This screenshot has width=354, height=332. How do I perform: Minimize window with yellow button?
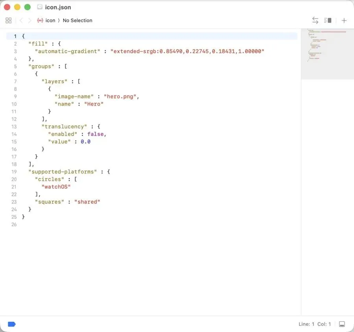click(x=17, y=7)
